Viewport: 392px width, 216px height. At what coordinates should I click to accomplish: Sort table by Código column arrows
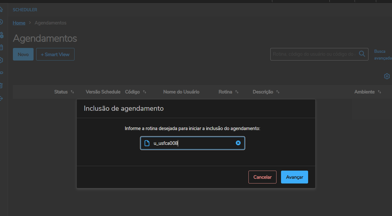145,92
